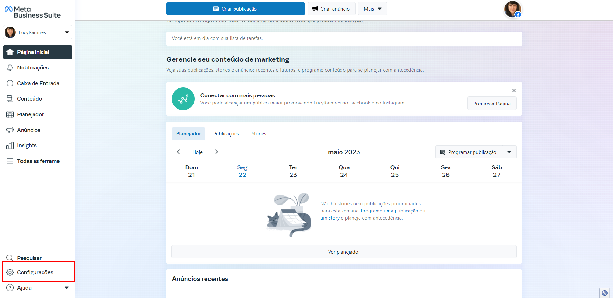The height and width of the screenshot is (298, 613).
Task: Click the Notificações bell icon
Action: pos(10,68)
